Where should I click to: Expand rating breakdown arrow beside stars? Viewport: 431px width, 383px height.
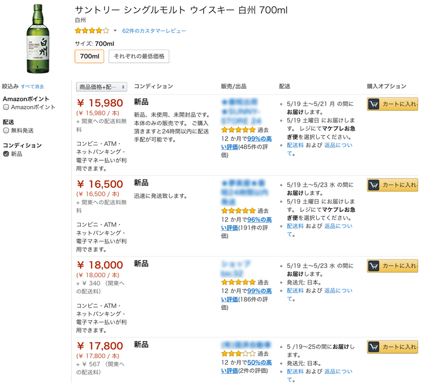[x=115, y=31]
